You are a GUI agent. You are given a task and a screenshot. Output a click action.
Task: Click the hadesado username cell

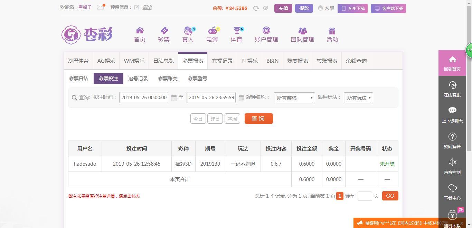pyautogui.click(x=85, y=164)
